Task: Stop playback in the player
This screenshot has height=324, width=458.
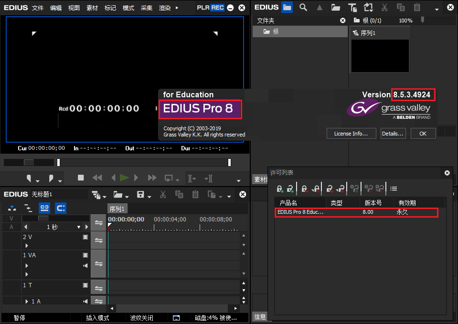Action: [x=81, y=178]
